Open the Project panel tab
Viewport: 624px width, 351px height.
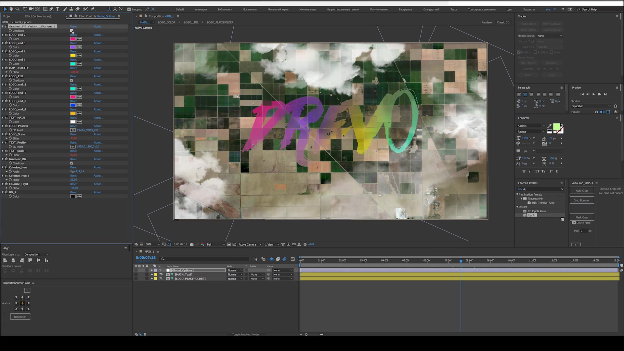7,16
